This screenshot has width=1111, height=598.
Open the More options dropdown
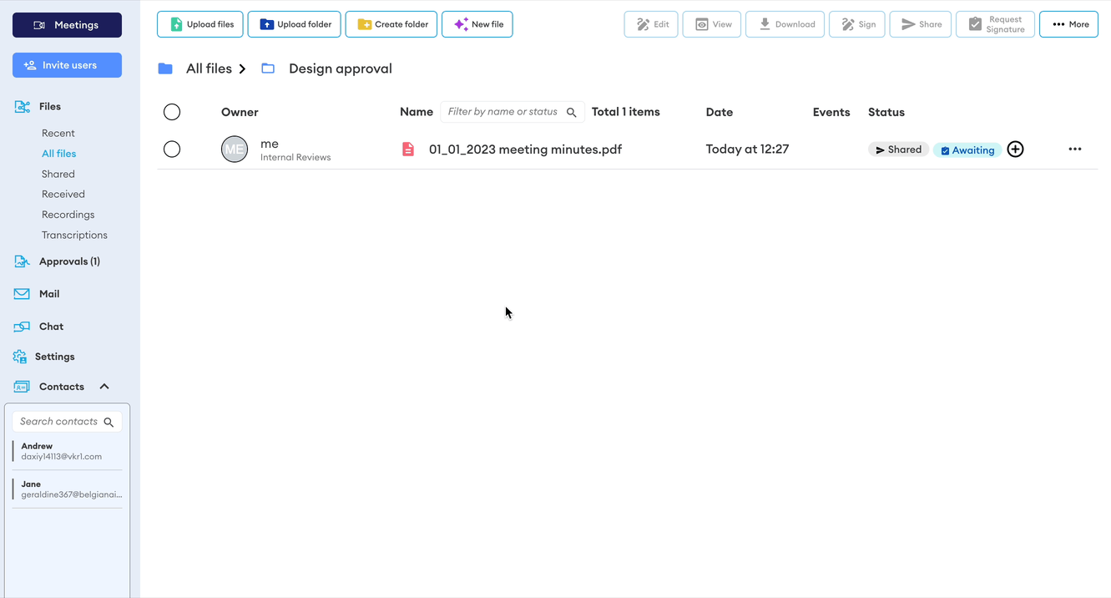1069,24
